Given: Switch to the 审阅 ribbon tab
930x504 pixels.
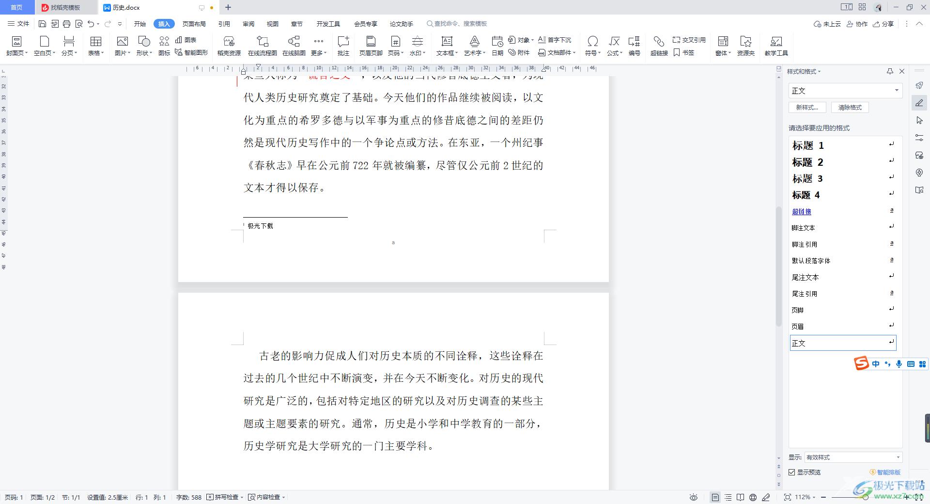Looking at the screenshot, I should coord(248,24).
